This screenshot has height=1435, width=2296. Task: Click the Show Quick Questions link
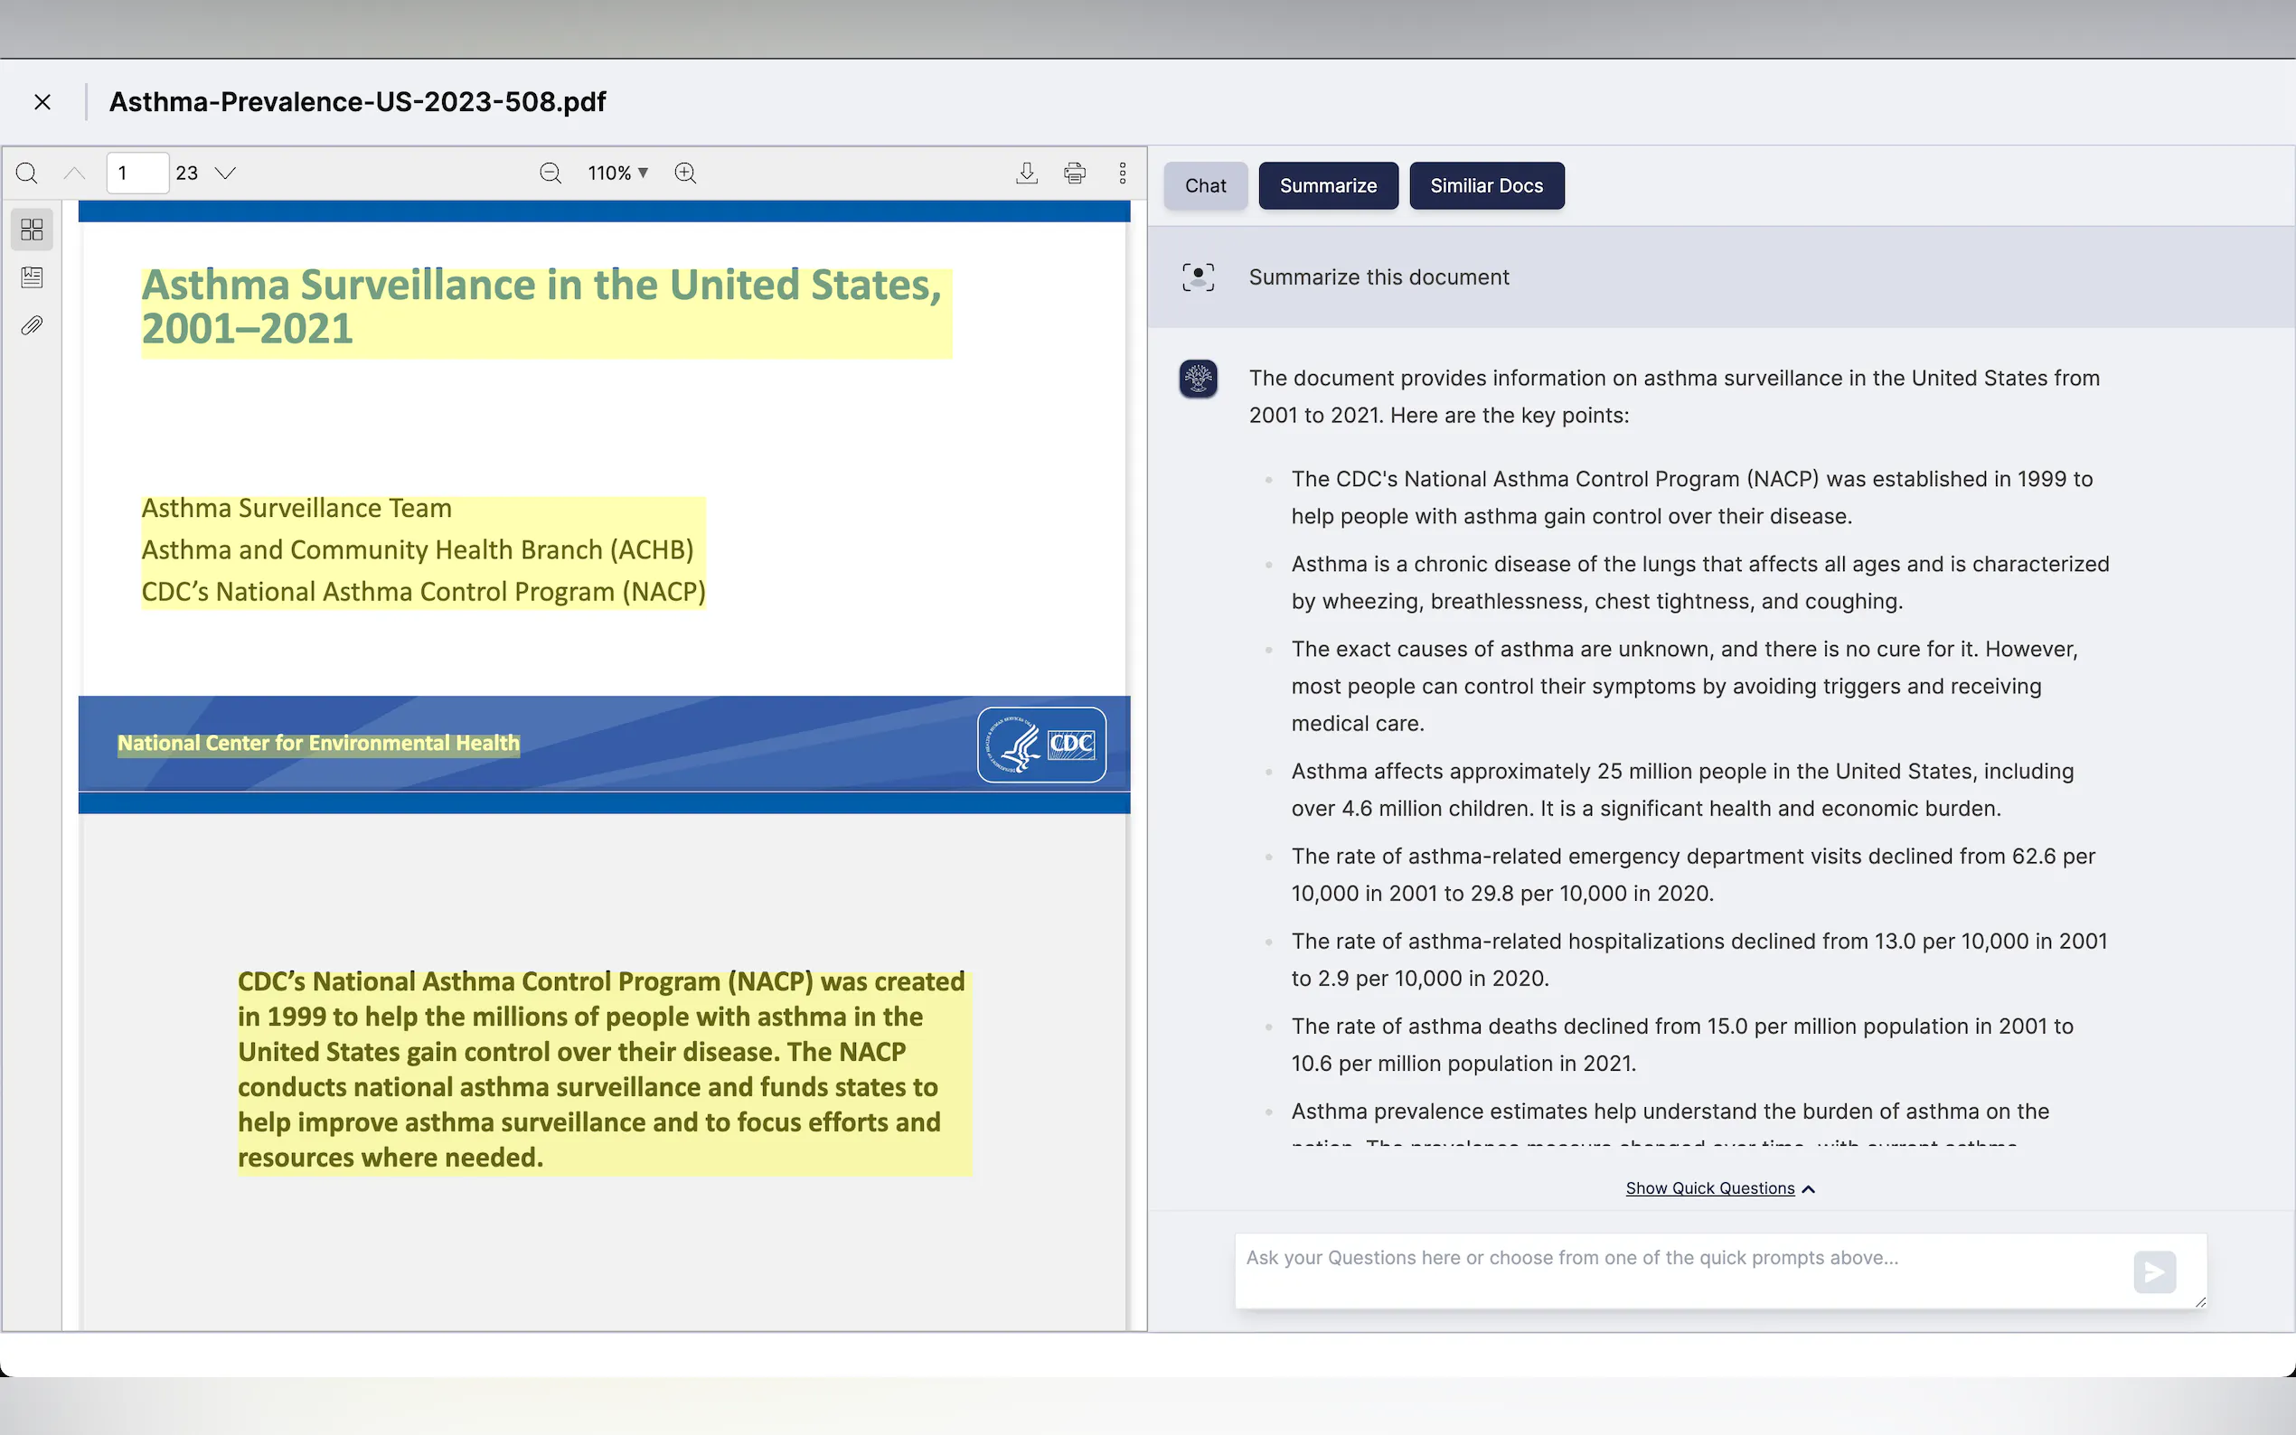(1709, 1188)
